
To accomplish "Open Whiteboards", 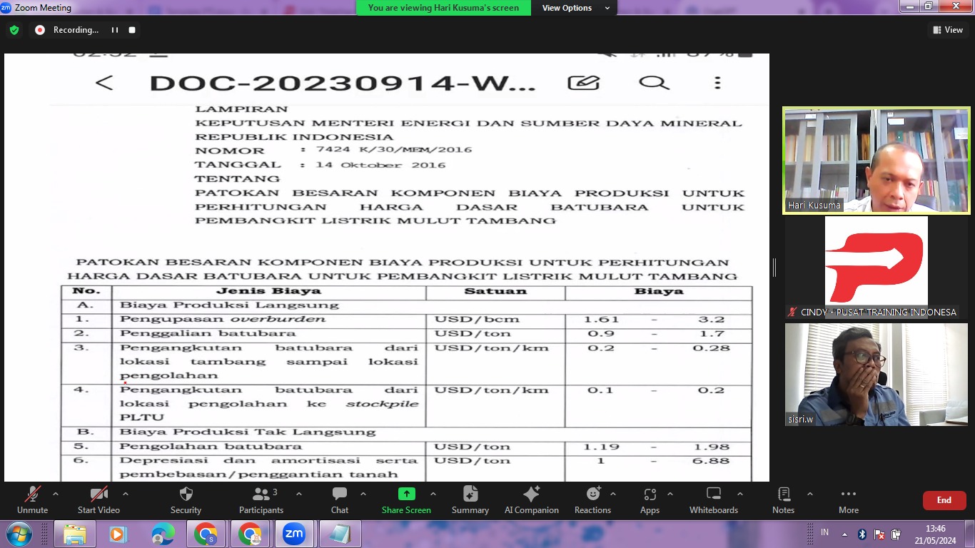I will click(714, 500).
